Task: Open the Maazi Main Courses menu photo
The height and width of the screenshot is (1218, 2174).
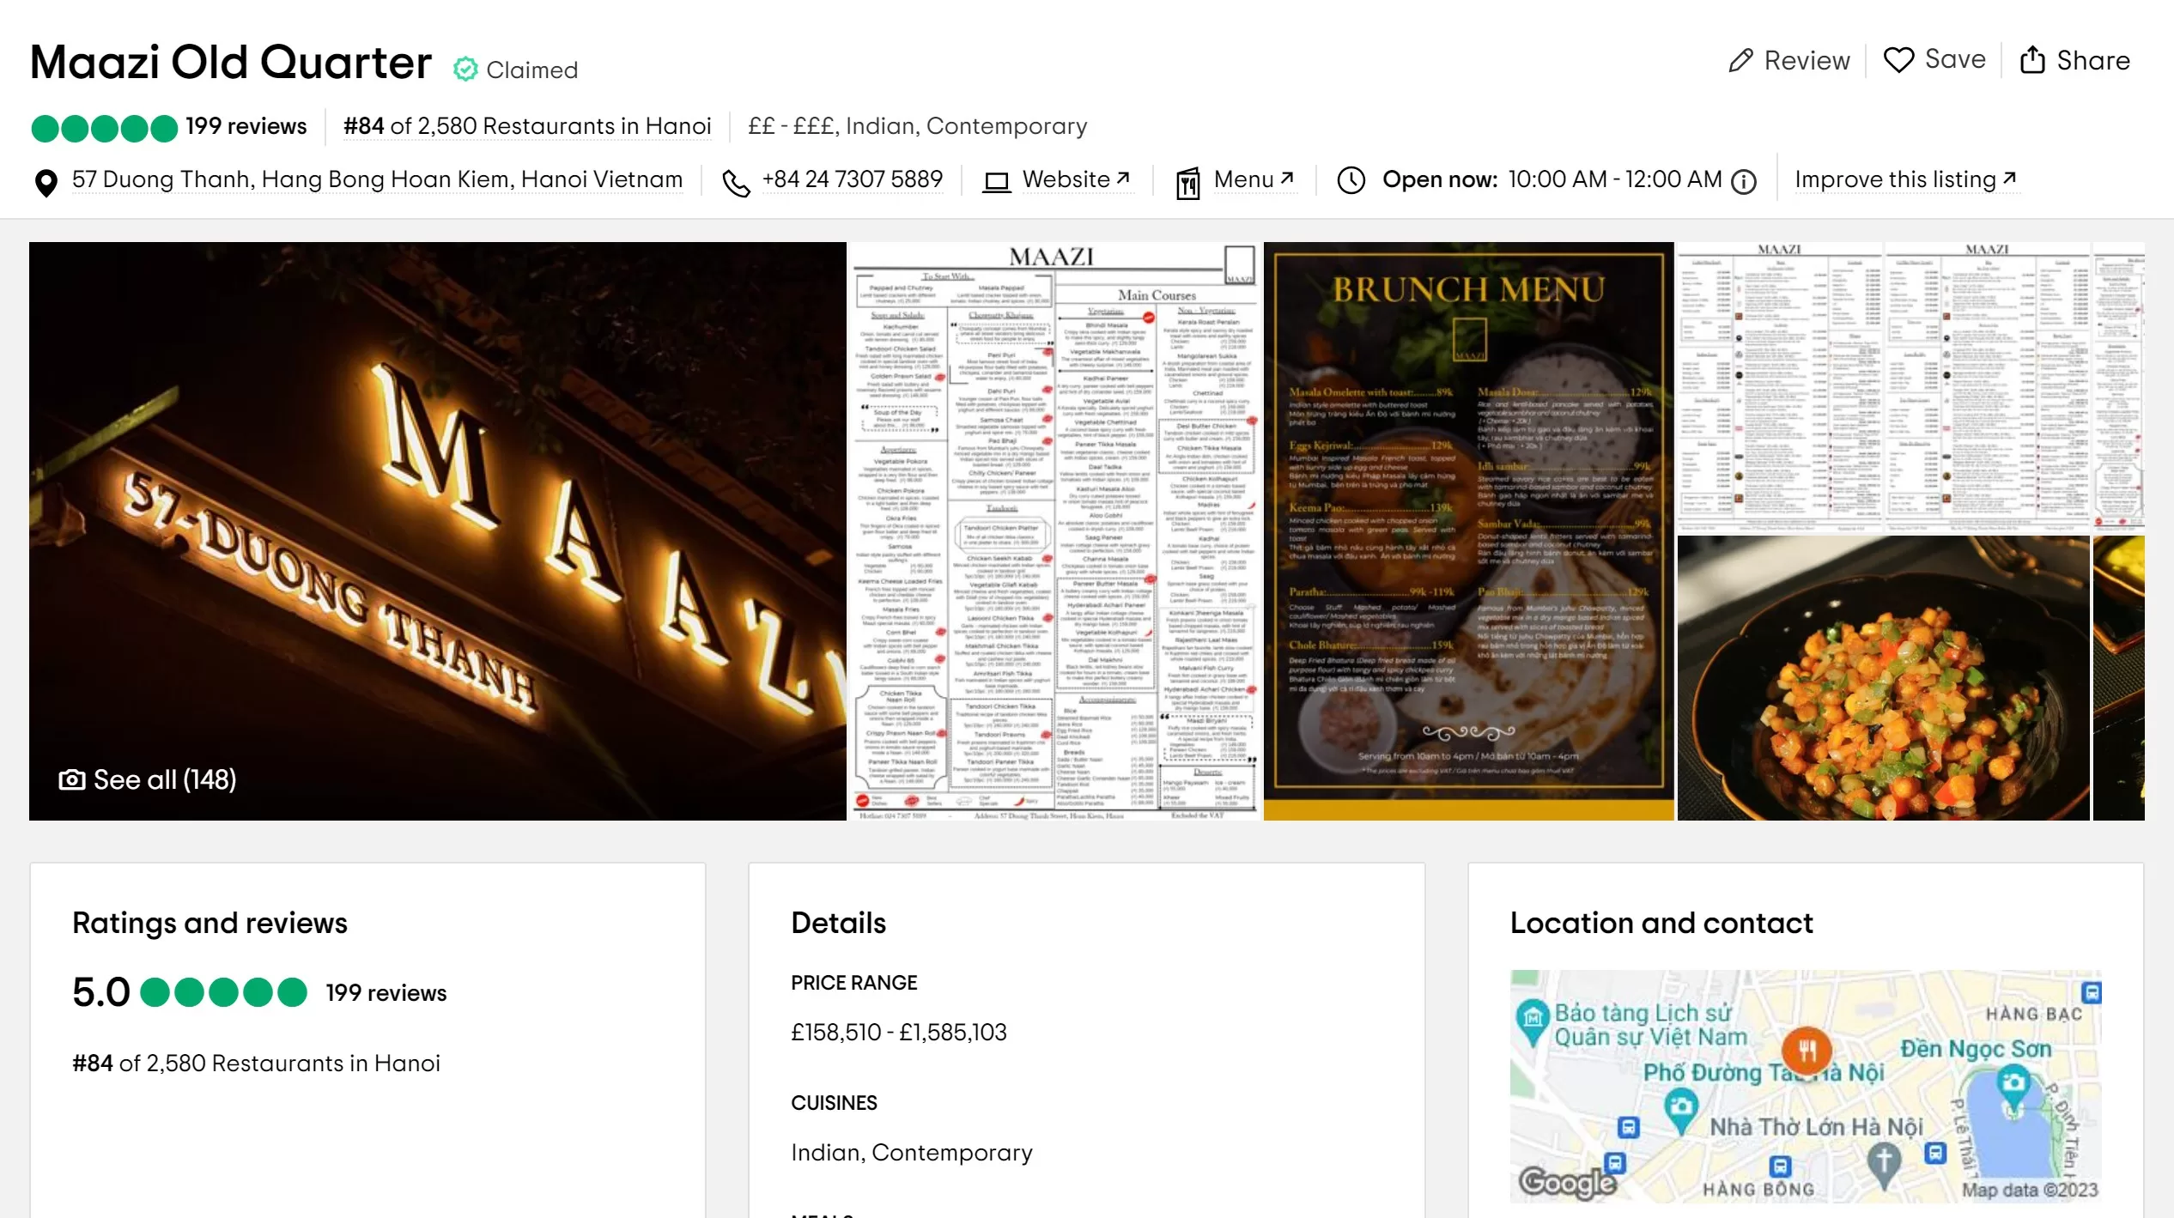Action: click(x=1055, y=530)
